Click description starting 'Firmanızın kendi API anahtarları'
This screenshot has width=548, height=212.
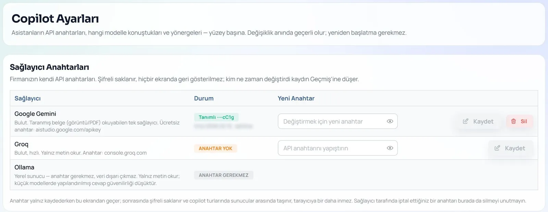tap(184, 79)
